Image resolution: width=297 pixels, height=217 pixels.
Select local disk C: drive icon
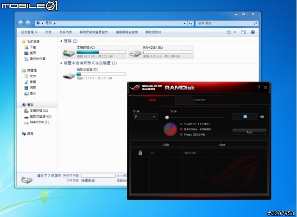point(69,53)
